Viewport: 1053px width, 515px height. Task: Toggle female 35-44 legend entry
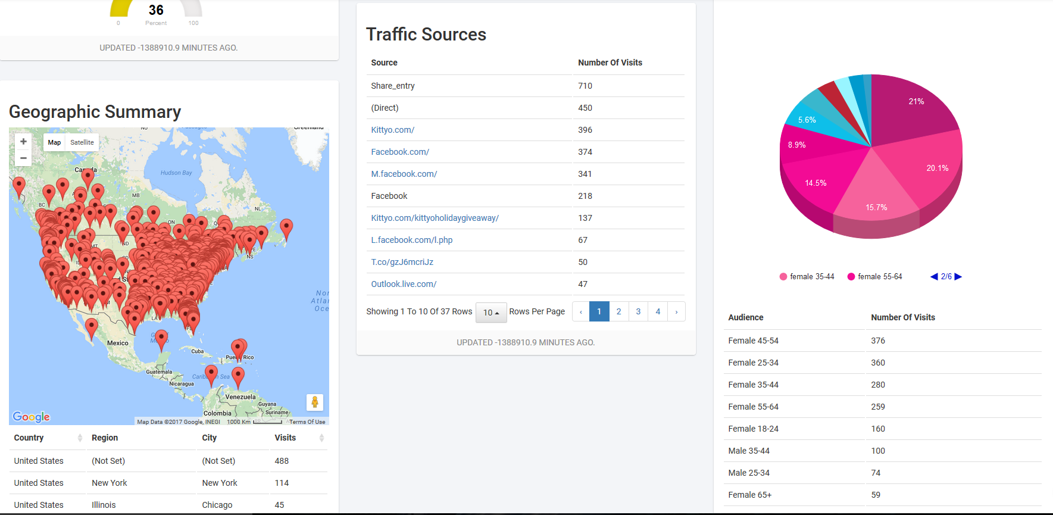coord(807,276)
